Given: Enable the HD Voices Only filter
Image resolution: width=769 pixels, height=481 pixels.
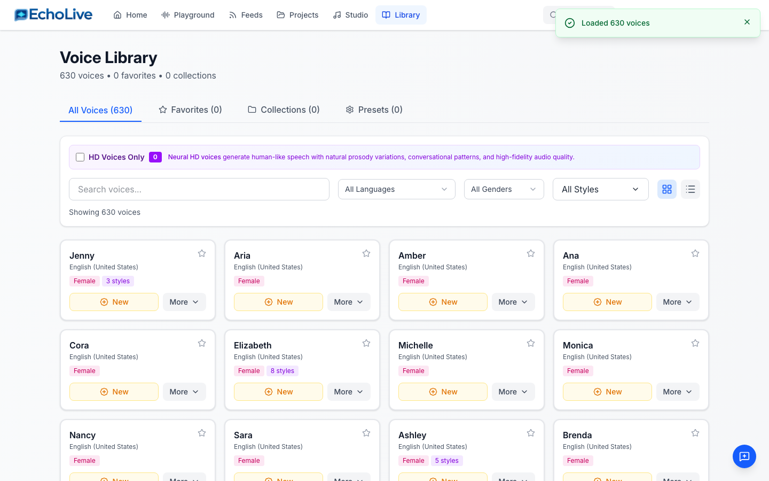Looking at the screenshot, I should point(80,157).
